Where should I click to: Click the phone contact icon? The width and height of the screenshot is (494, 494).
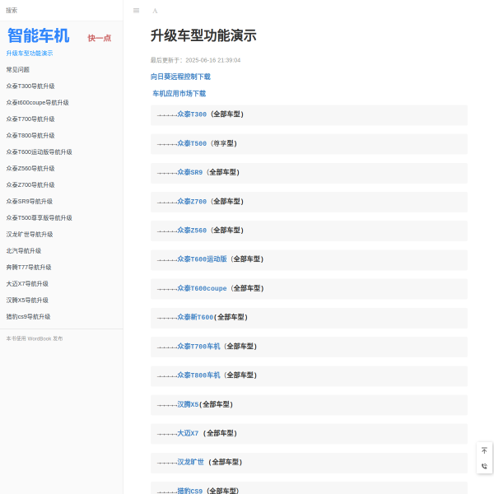point(484,466)
